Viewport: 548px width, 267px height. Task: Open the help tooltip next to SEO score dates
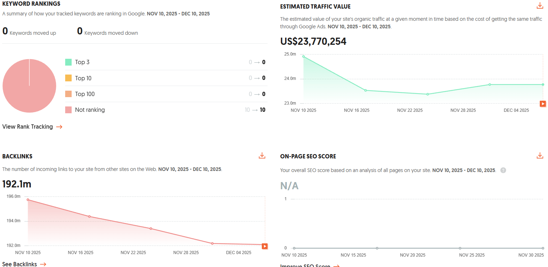click(x=503, y=170)
